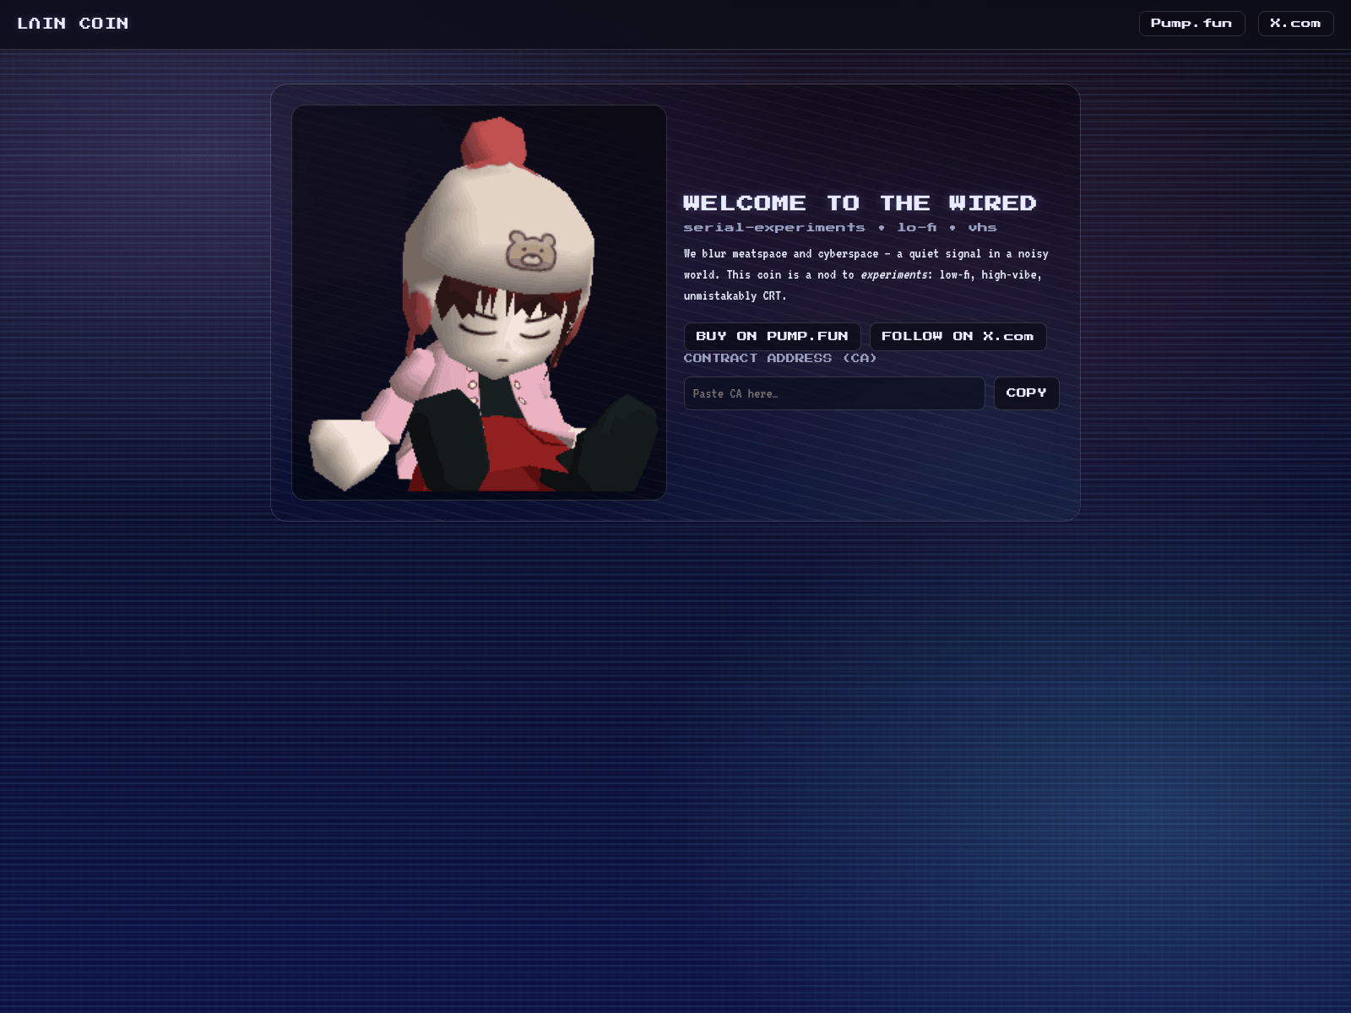Click the BUY ON PUMP.FUN button
1351x1013 pixels.
tap(772, 336)
